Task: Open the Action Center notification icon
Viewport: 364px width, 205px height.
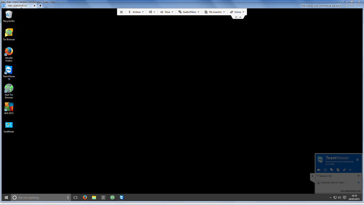Action: click(x=344, y=198)
